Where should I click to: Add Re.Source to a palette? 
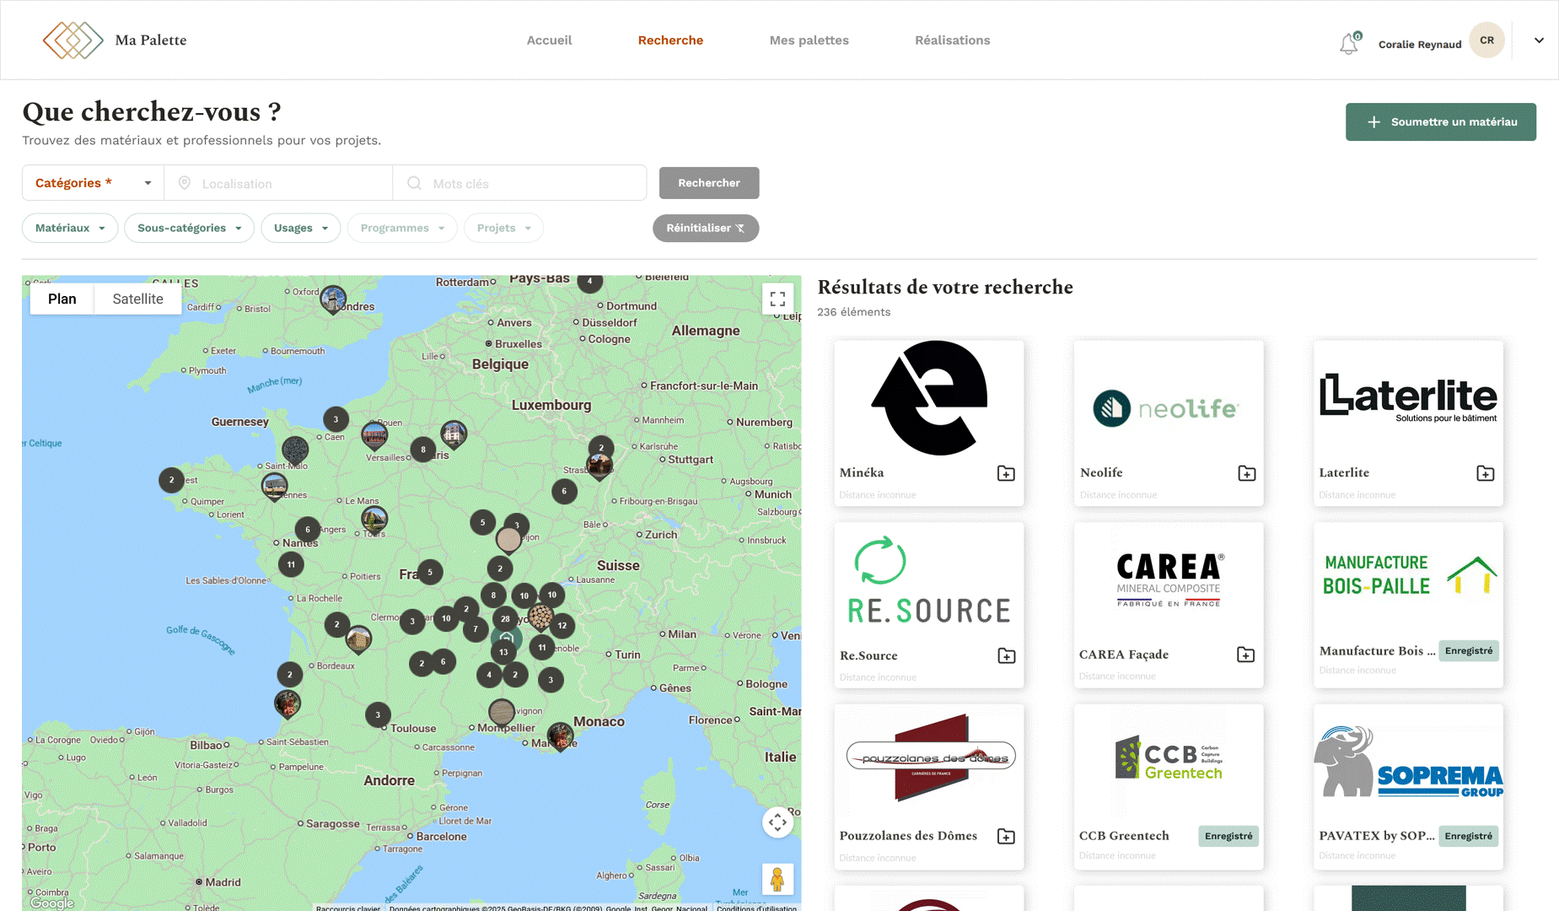pyautogui.click(x=1007, y=655)
